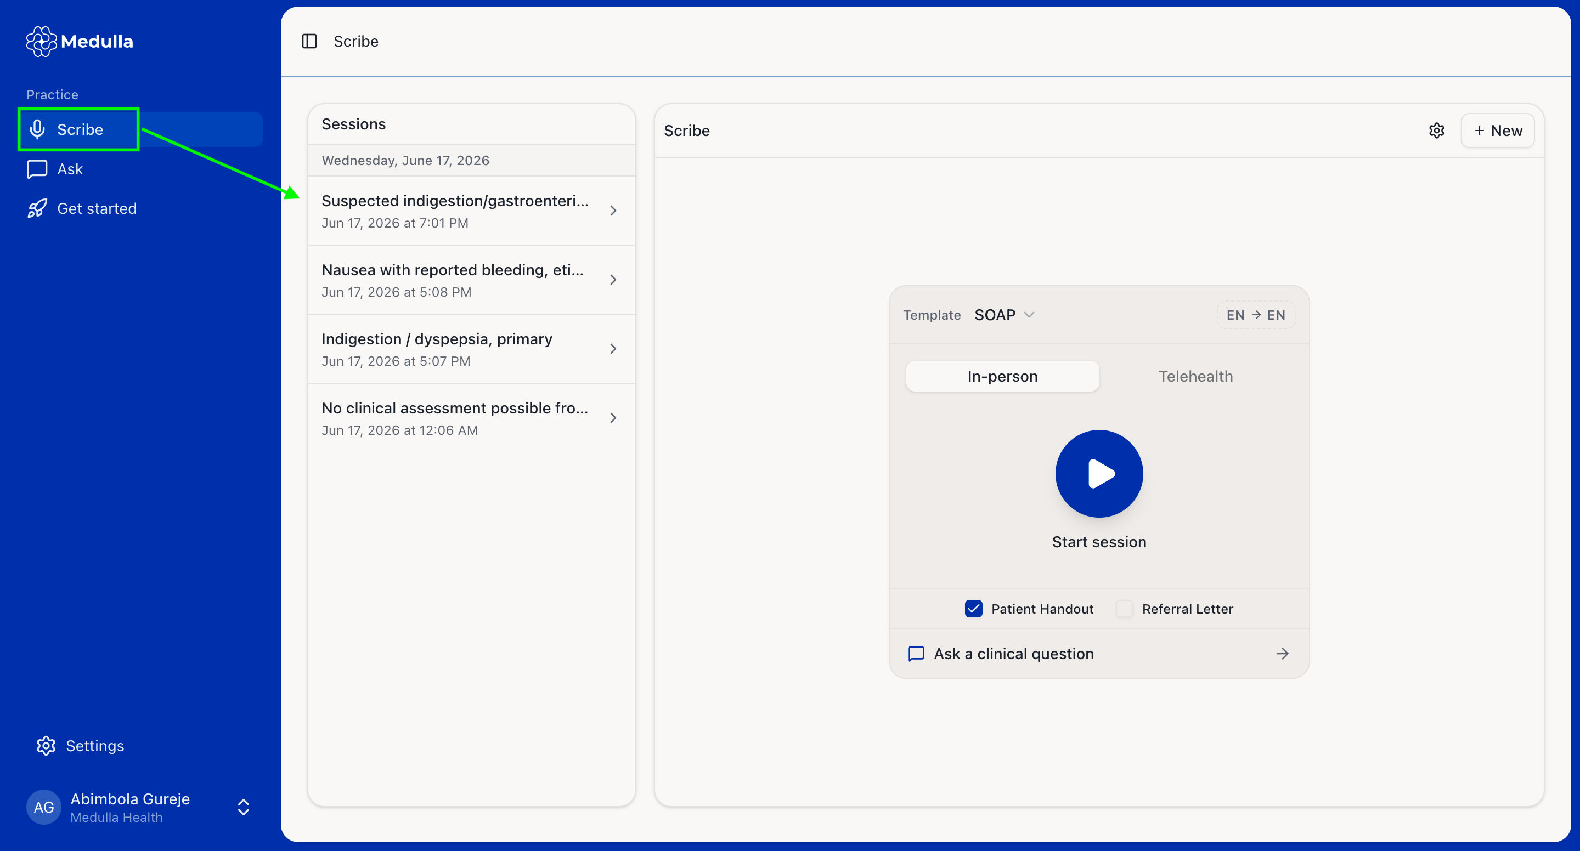Create a new session with New button

click(1498, 131)
